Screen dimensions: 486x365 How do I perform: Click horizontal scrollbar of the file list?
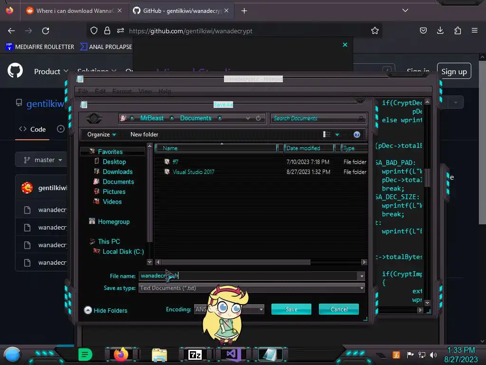pos(235,262)
